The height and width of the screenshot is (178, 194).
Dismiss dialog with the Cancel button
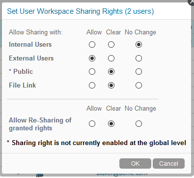pos(168,163)
